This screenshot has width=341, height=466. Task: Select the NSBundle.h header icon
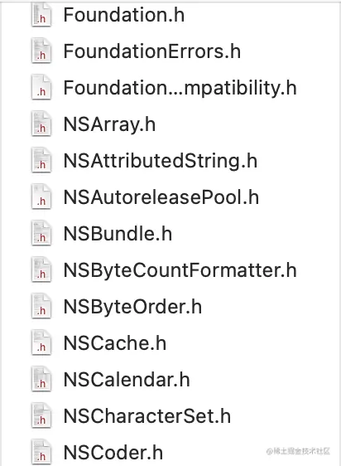(41, 234)
